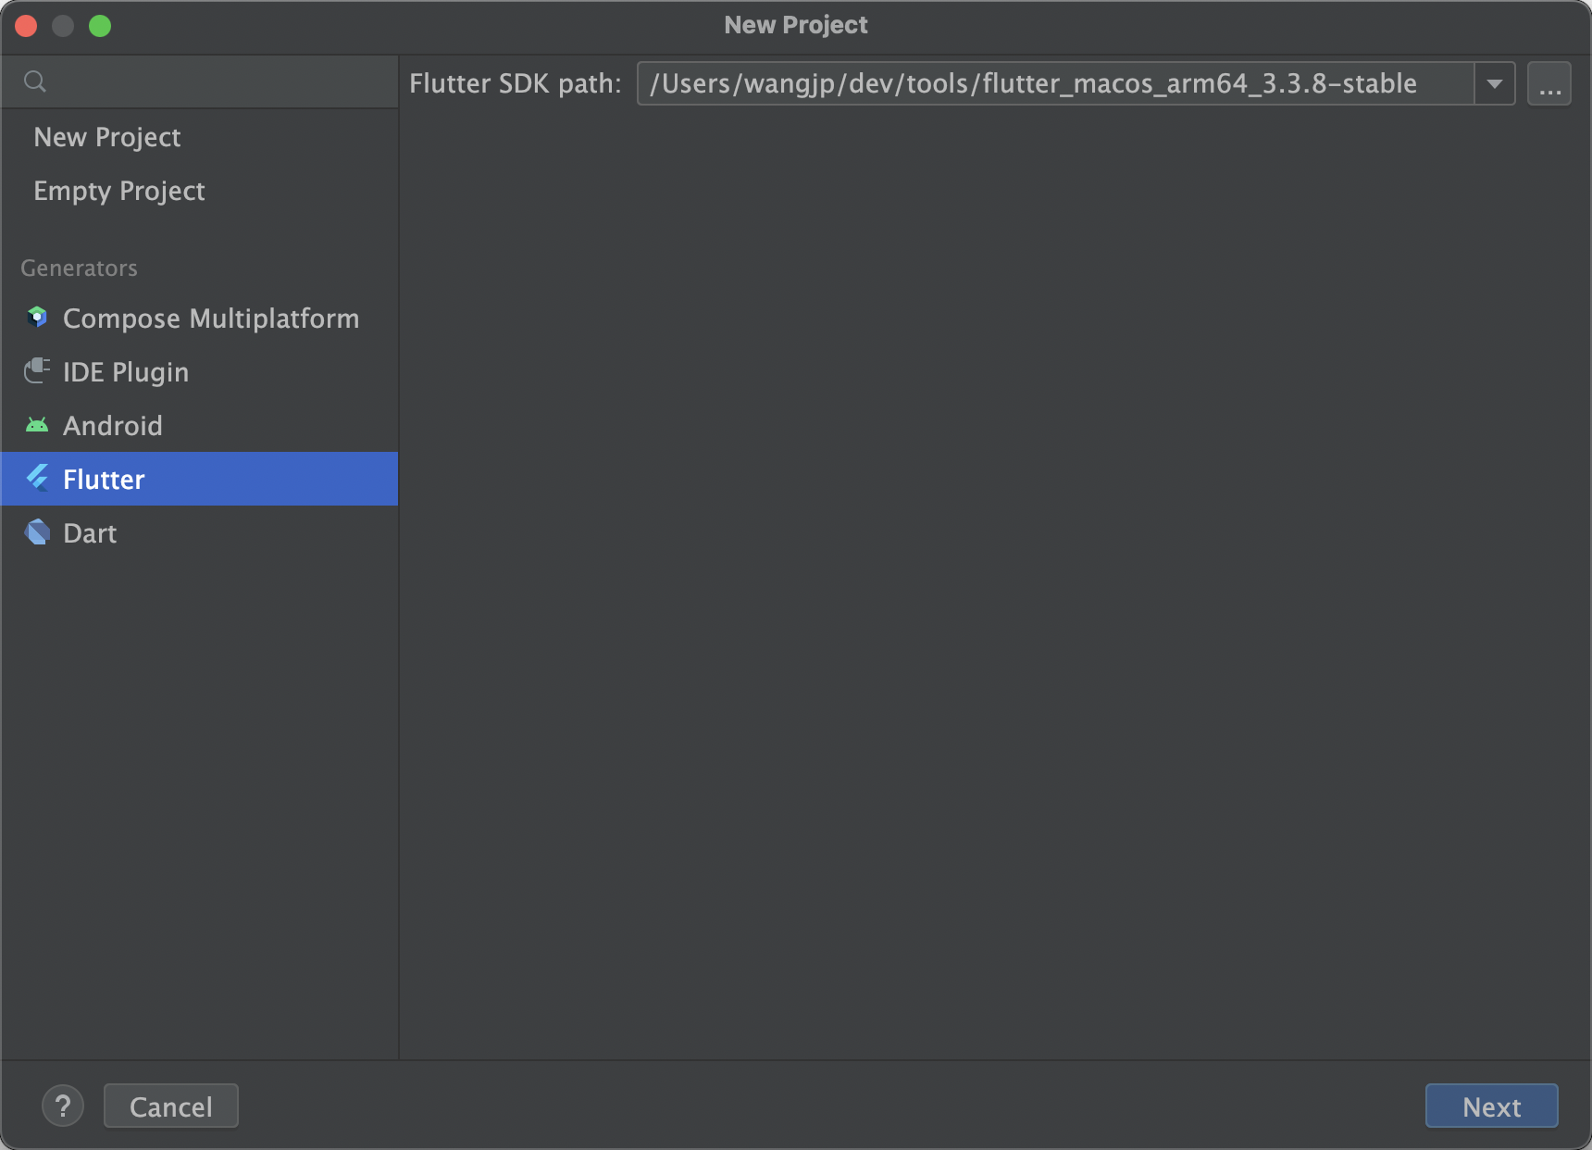Cancel the new project dialog
Screen dimensions: 1592x1150
click(x=170, y=1106)
